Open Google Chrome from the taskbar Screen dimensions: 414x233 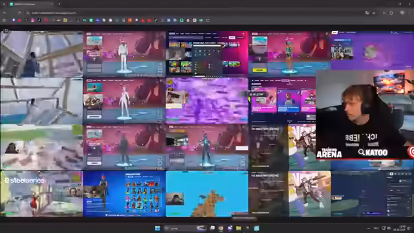coord(221,228)
